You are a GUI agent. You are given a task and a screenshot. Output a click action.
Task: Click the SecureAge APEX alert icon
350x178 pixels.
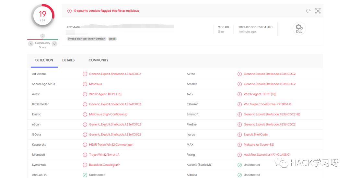85,84
